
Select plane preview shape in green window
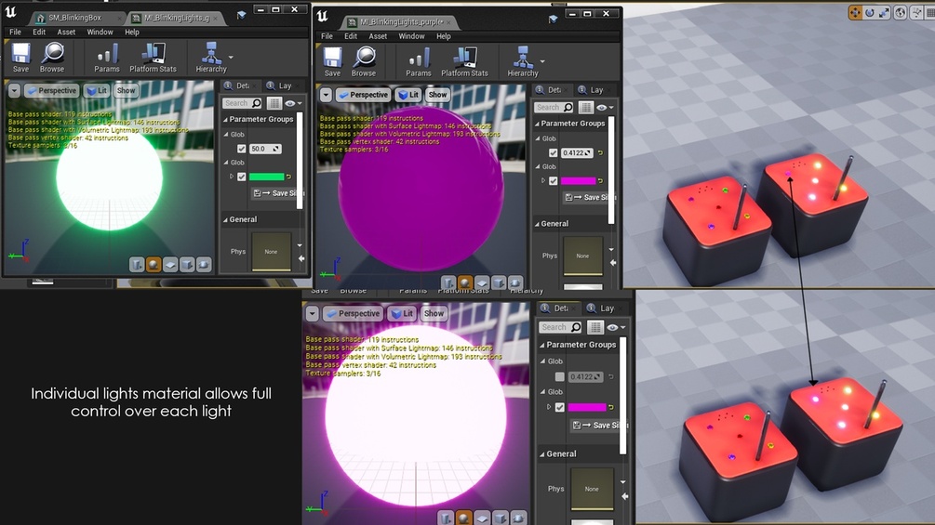point(170,264)
